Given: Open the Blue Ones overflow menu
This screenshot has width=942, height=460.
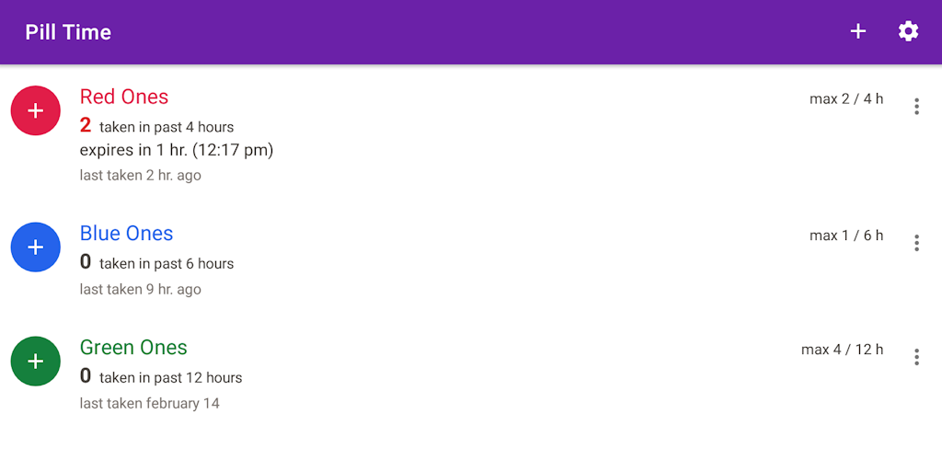Looking at the screenshot, I should [916, 243].
